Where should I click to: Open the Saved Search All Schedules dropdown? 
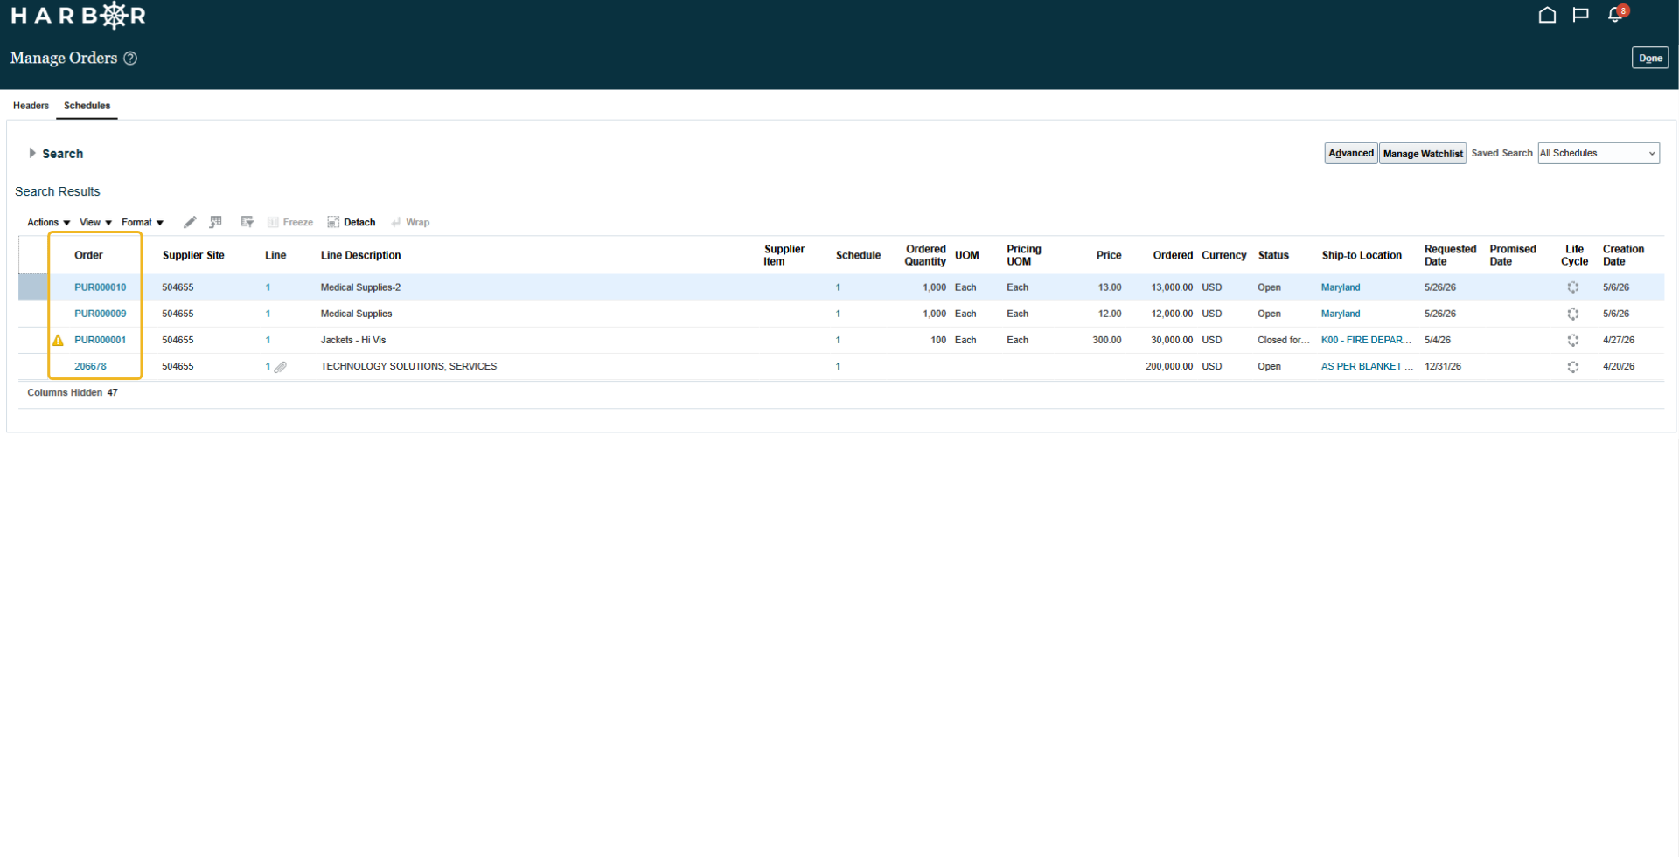click(x=1599, y=154)
